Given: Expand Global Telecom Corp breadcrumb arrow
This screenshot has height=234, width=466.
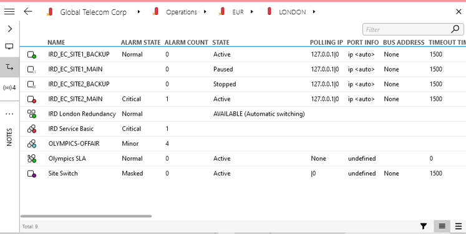Looking at the screenshot, I should tap(138, 12).
